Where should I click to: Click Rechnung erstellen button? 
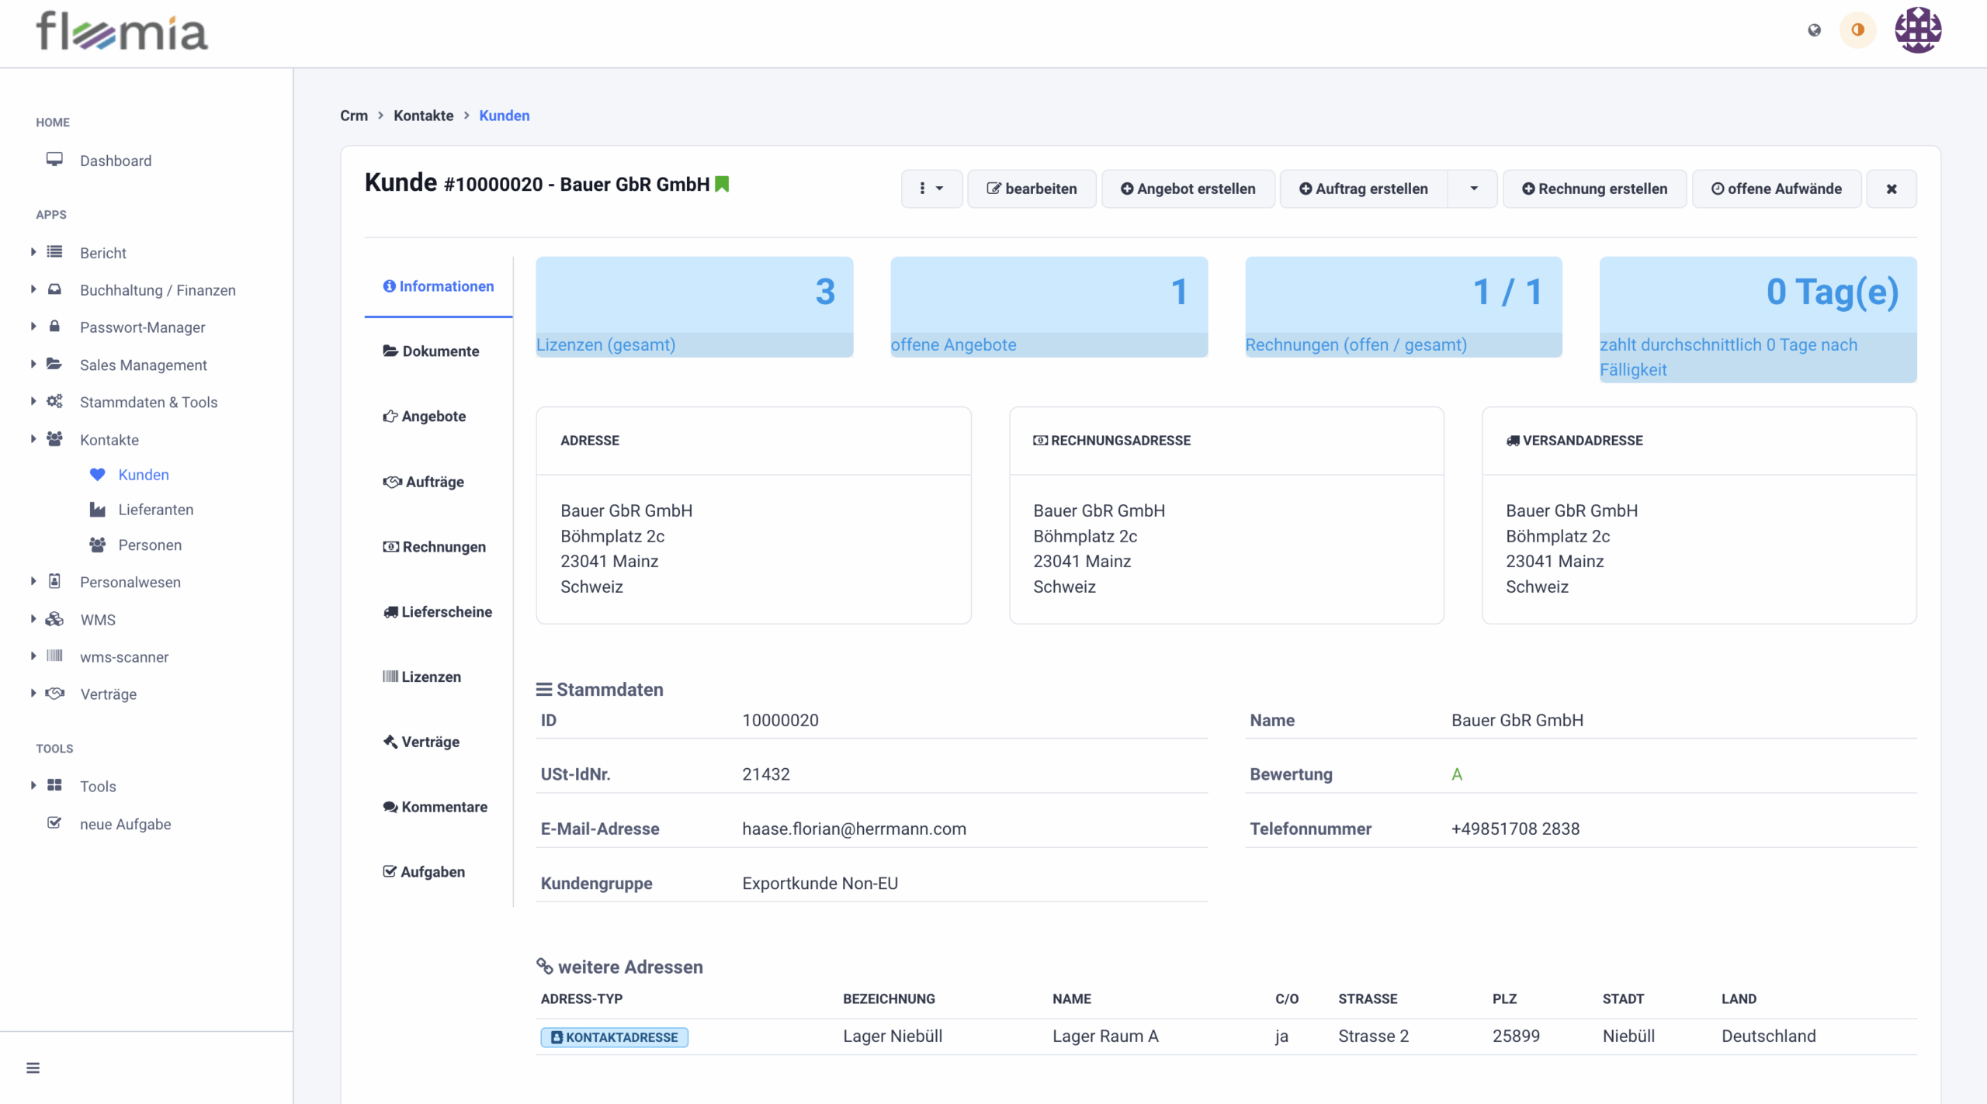point(1594,189)
